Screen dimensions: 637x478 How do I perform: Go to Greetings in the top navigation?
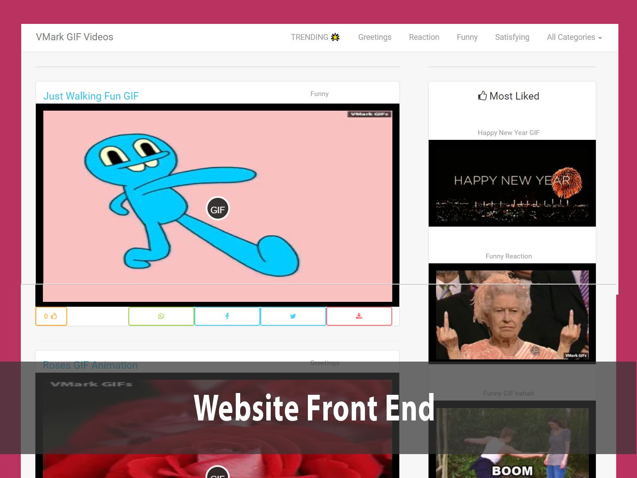pos(375,37)
